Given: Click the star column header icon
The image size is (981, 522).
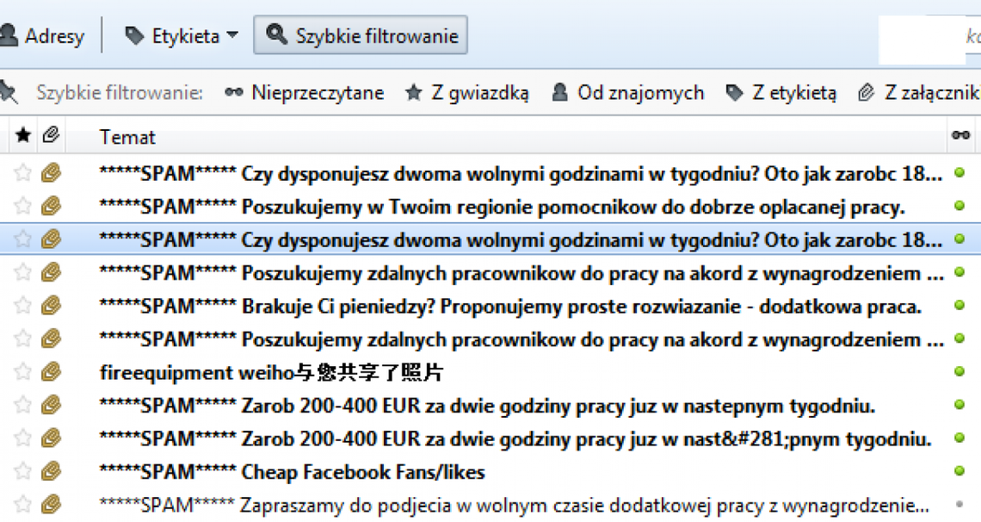Looking at the screenshot, I should point(22,135).
